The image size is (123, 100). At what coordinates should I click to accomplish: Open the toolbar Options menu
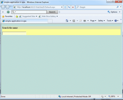pos(114,12)
